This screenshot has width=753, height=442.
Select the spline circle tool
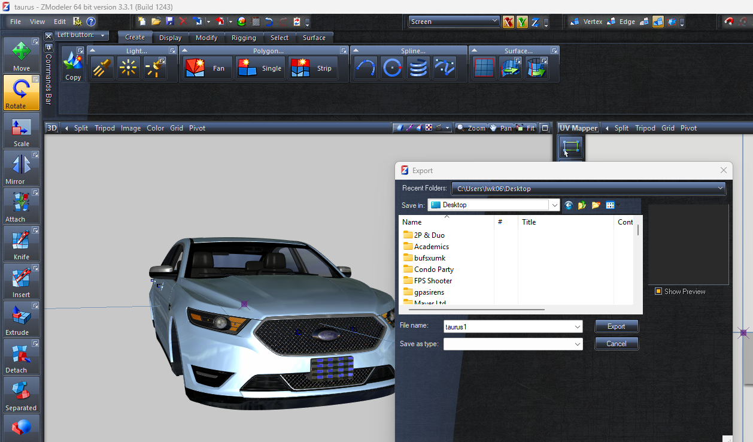(x=392, y=68)
